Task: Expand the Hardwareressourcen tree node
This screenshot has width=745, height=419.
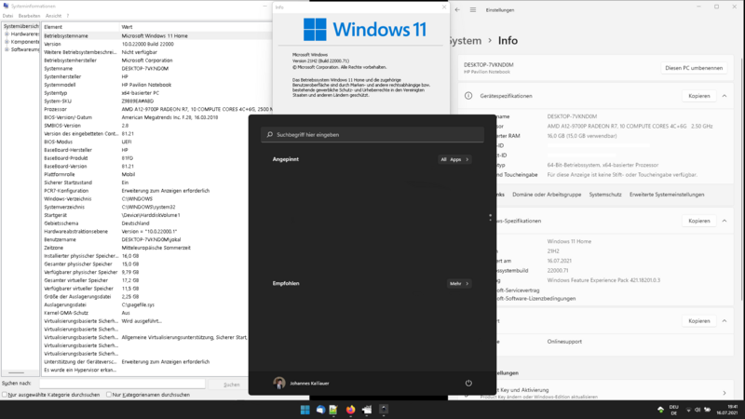Action: click(x=7, y=34)
